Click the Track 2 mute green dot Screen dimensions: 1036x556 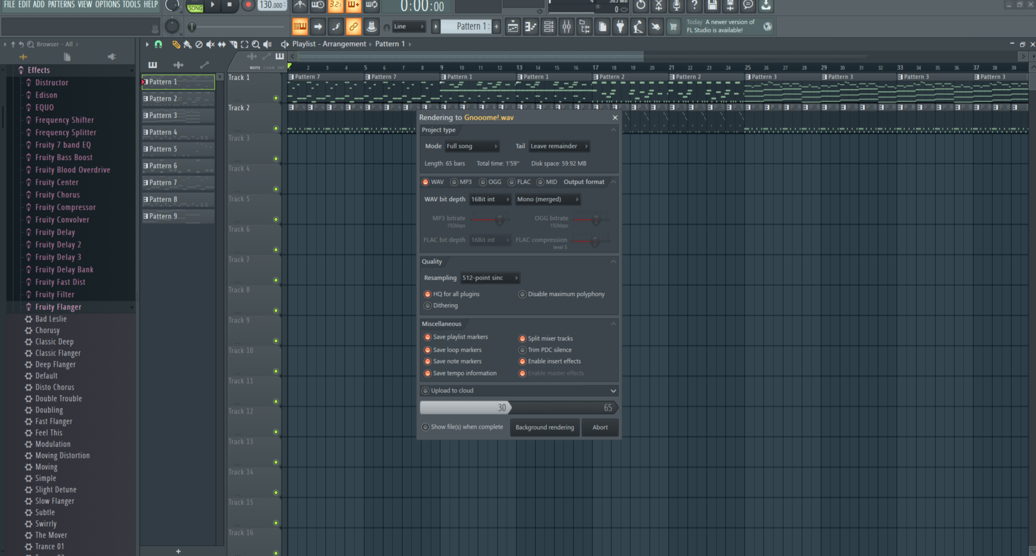coord(276,128)
